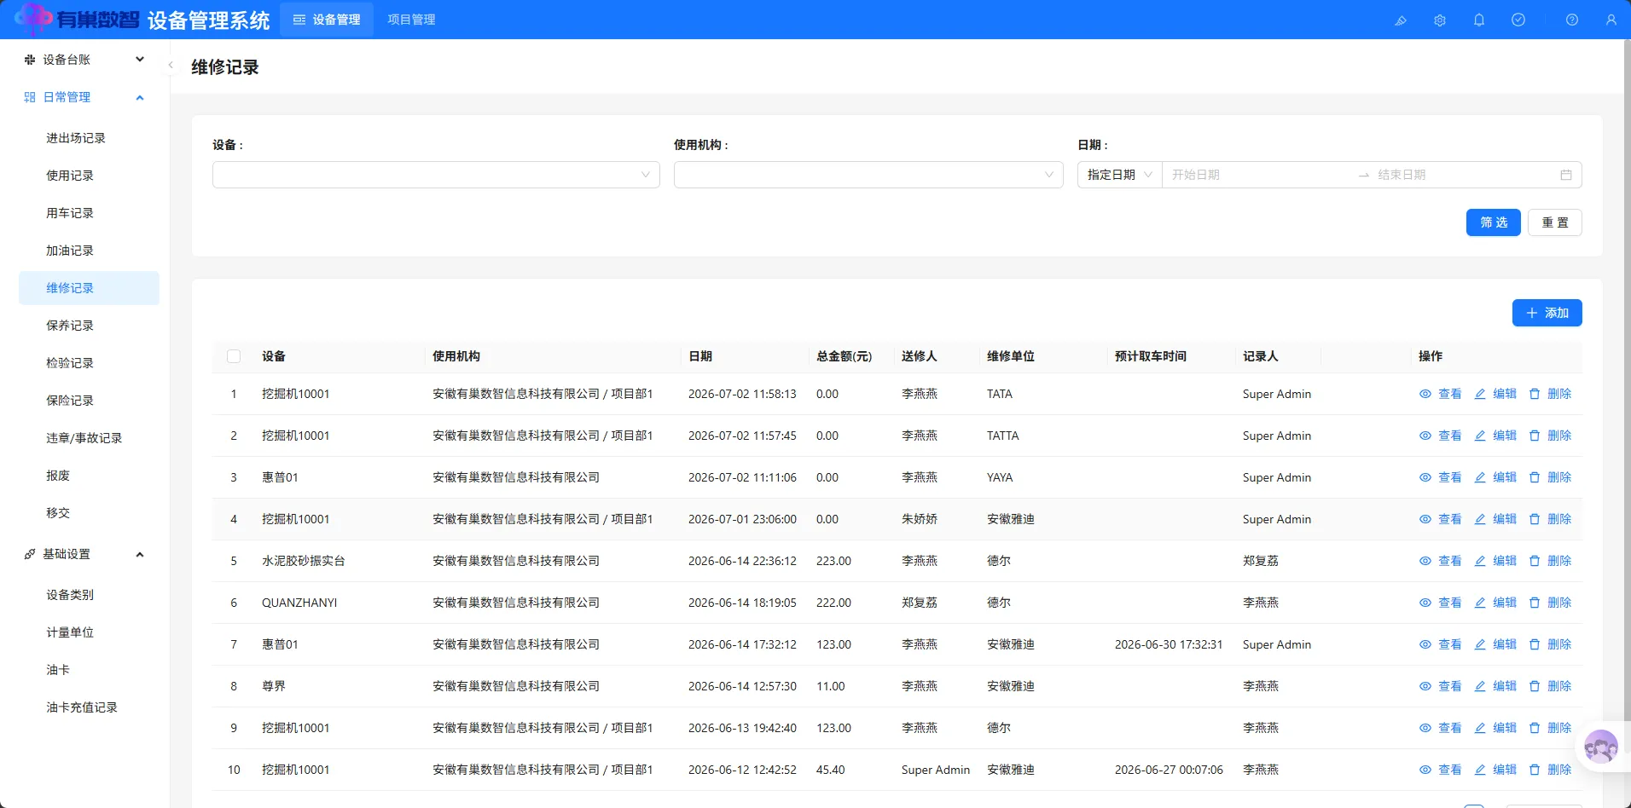Click the 添加 add button
1631x808 pixels.
[x=1547, y=313]
